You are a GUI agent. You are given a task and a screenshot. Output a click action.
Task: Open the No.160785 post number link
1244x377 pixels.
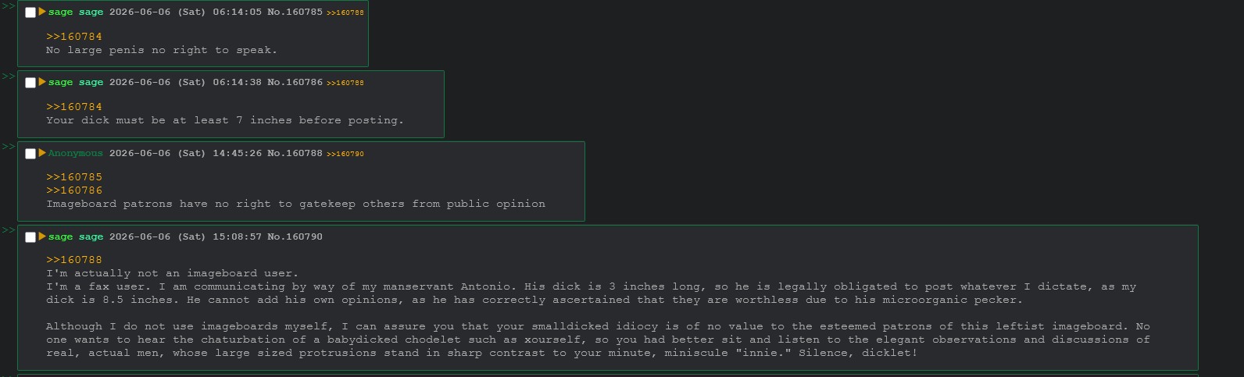(x=295, y=12)
